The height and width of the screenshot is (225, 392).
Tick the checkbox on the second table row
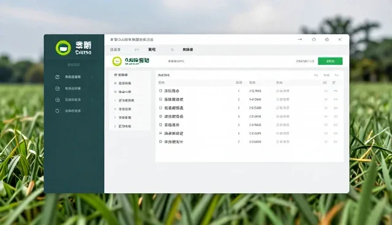click(x=160, y=99)
